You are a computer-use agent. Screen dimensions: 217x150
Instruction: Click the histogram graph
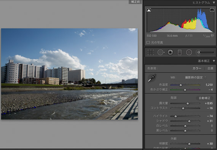tap(180, 20)
